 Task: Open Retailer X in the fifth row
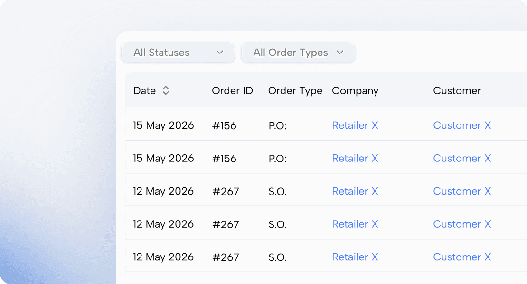tap(355, 257)
